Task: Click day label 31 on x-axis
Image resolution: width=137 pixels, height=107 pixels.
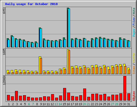Action: click(128, 104)
